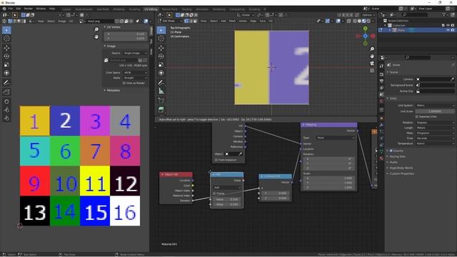
Task: Adjust the Unit Scale field
Action: [435, 111]
